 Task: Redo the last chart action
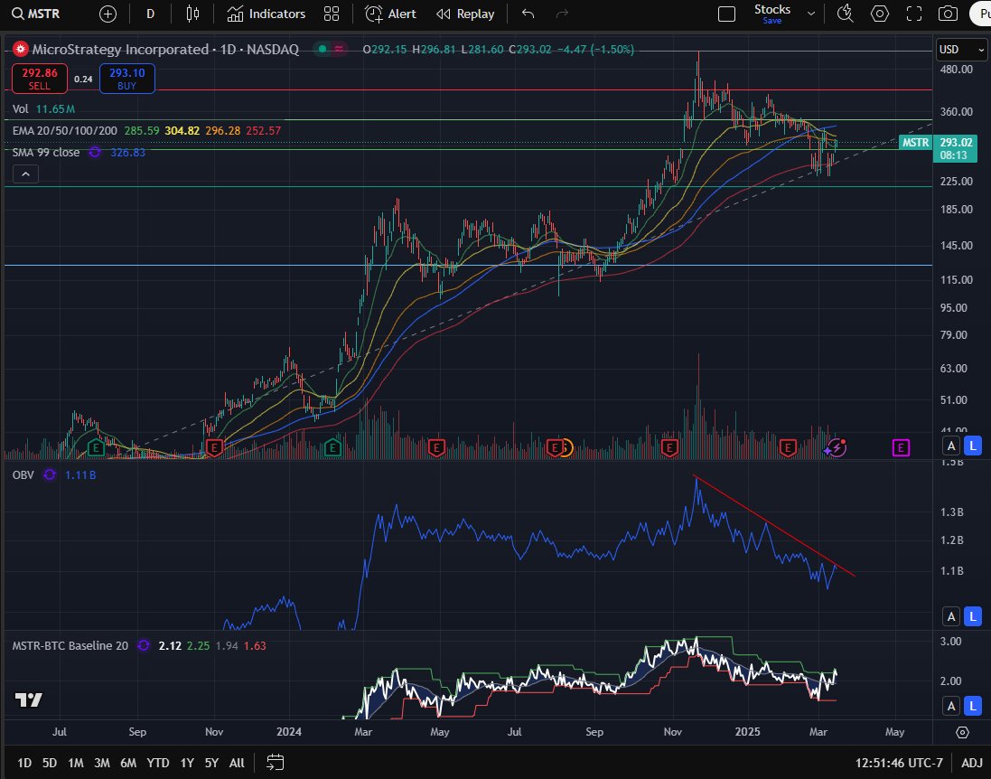click(562, 14)
